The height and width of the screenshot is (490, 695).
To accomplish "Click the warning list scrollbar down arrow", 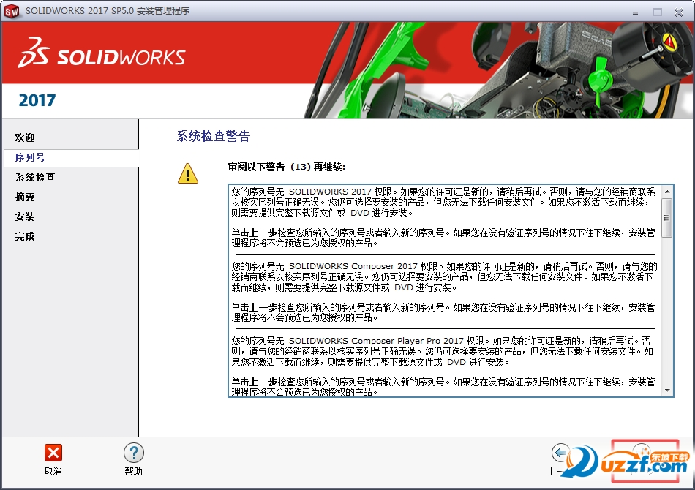I will tap(666, 391).
